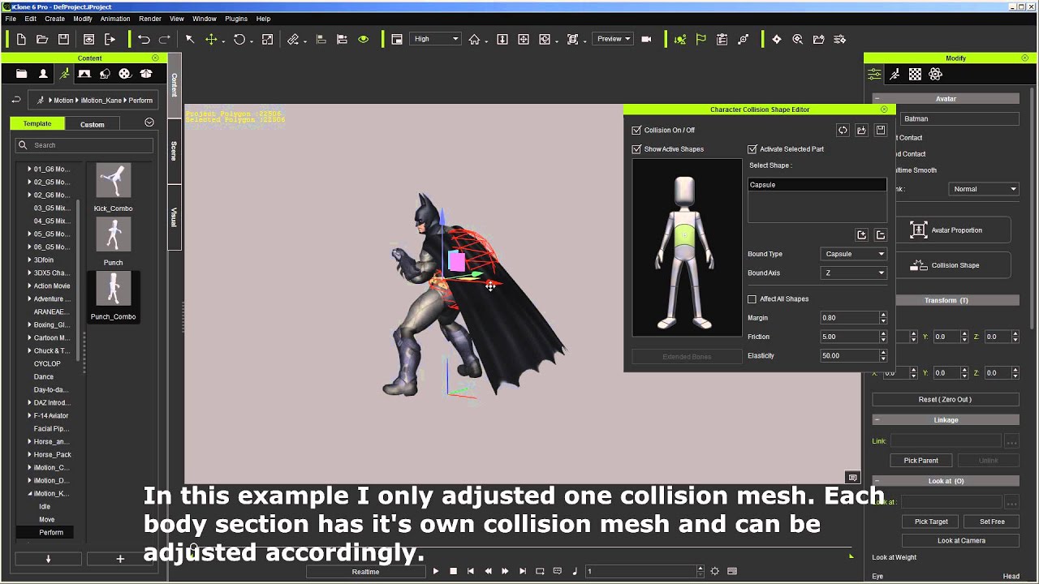
Task: Open the film reel Media tab in Content
Action: (x=125, y=74)
